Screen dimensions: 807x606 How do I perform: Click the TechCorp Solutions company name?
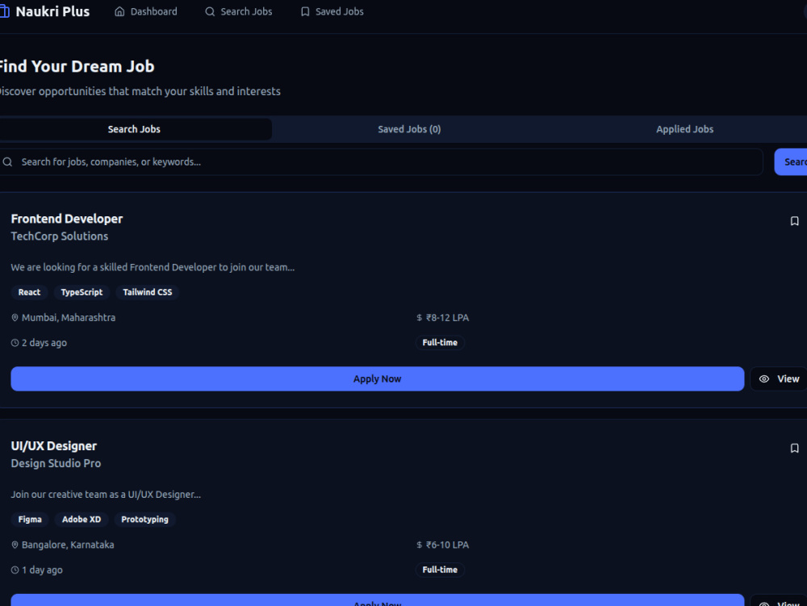pyautogui.click(x=60, y=236)
